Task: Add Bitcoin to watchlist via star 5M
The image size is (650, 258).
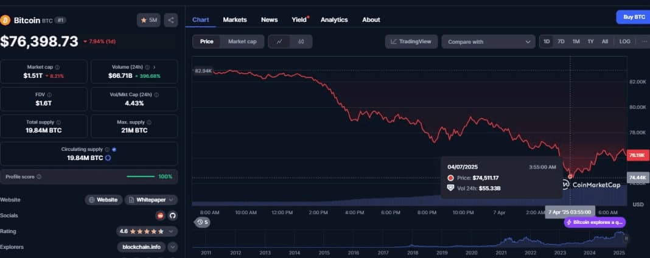Action: [149, 20]
